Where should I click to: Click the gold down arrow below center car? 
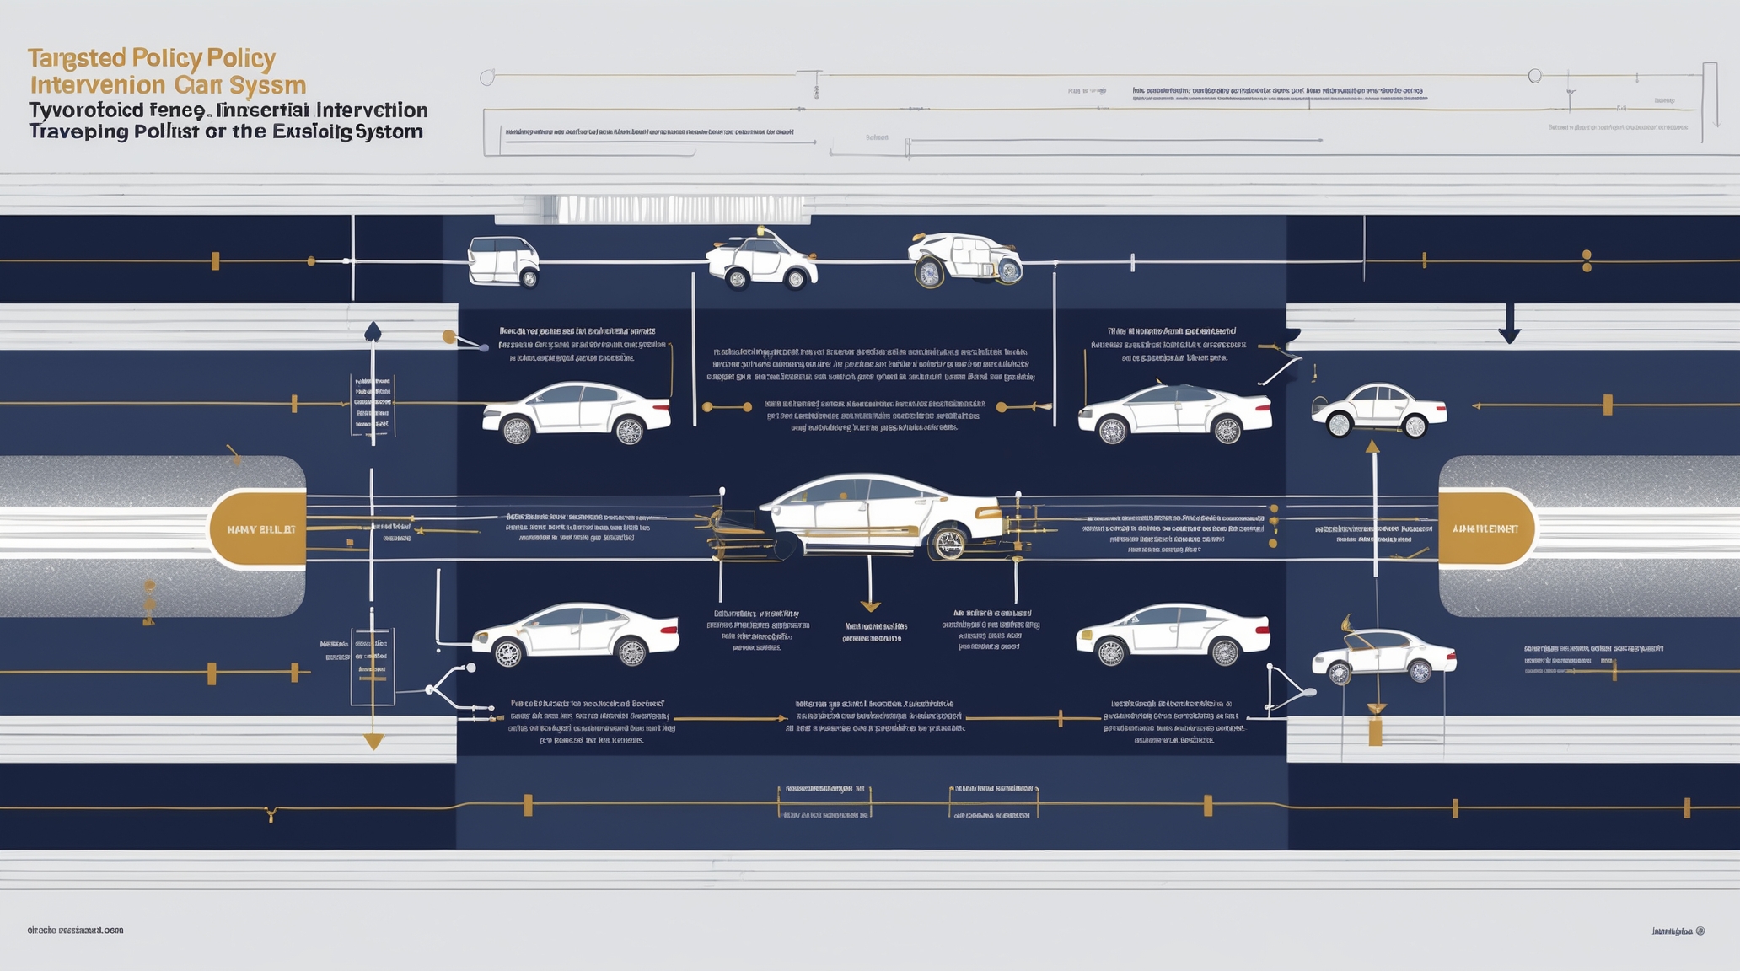(870, 605)
